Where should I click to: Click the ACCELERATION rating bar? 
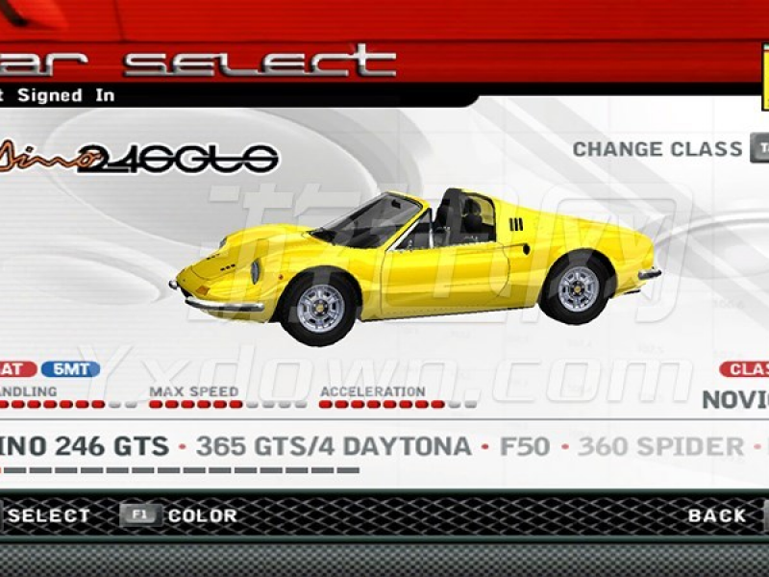tap(397, 405)
